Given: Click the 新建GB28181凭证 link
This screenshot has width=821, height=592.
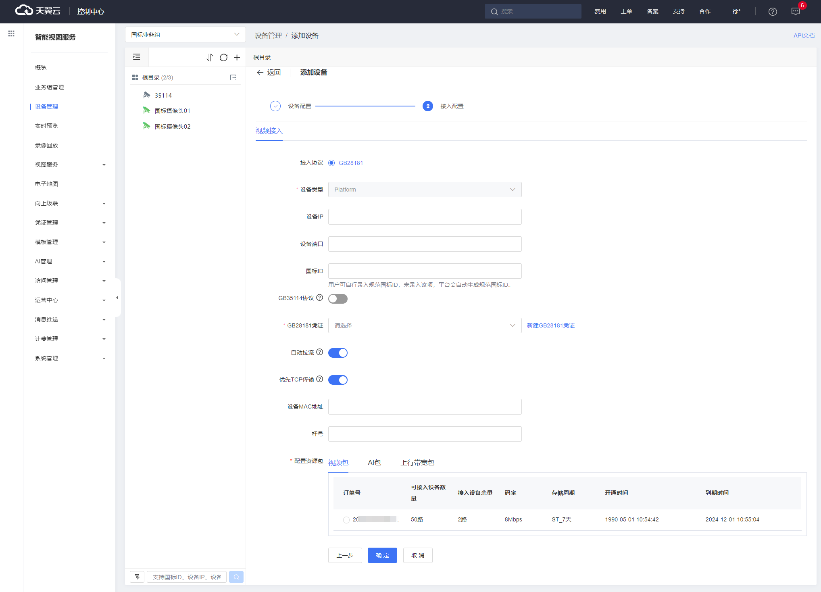Looking at the screenshot, I should 550,325.
